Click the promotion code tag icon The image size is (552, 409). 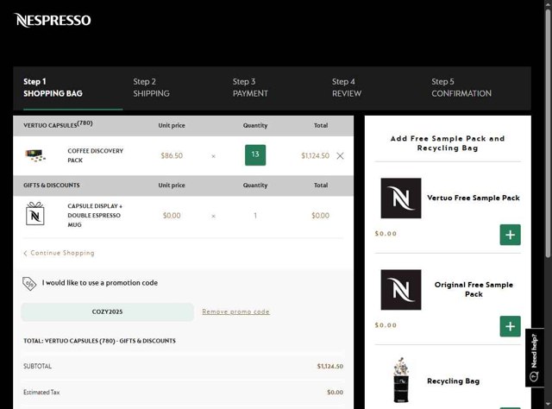[x=29, y=284]
